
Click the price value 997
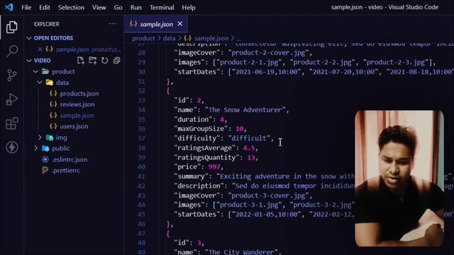(214, 167)
